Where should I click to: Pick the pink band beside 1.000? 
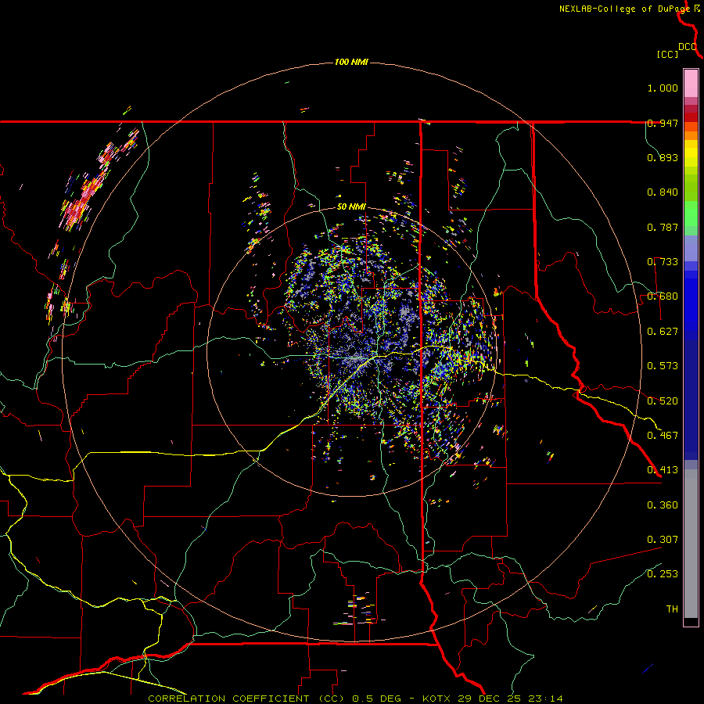pos(691,84)
